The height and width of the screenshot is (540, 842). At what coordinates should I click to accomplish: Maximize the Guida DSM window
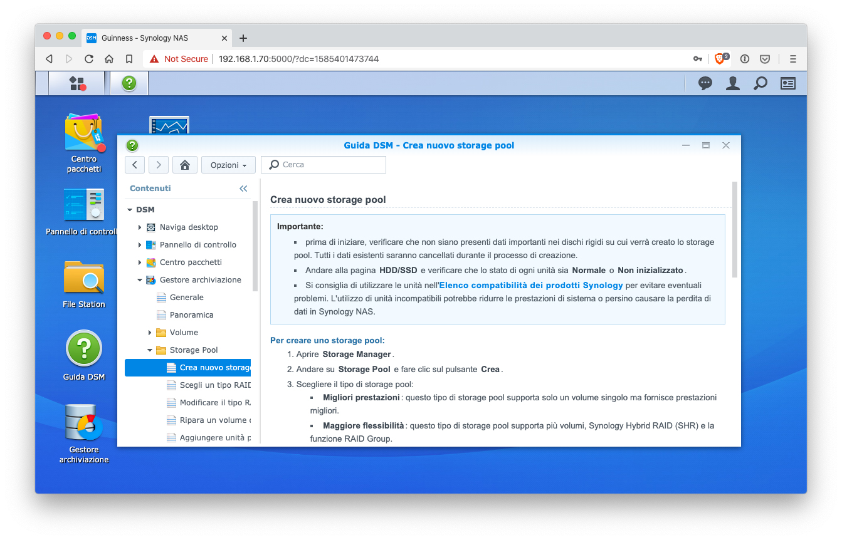coord(706,145)
